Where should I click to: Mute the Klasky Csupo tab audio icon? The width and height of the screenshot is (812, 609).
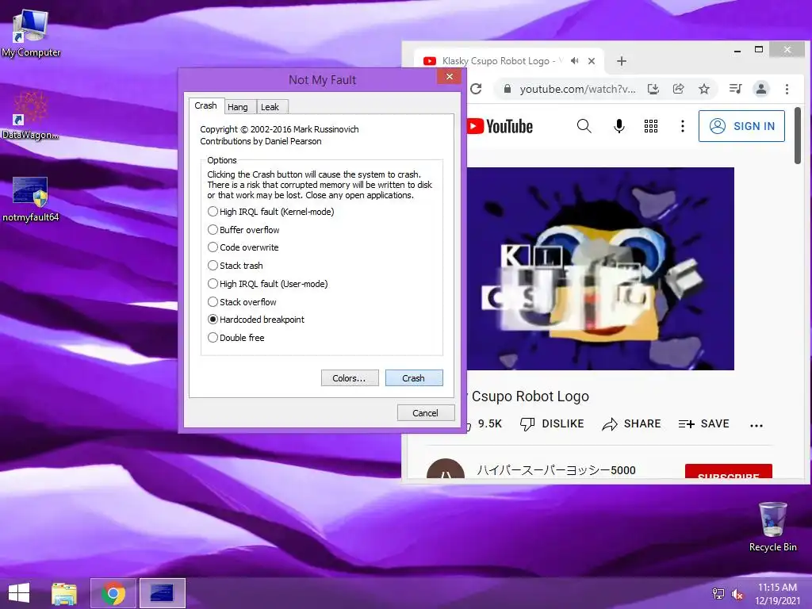(x=574, y=61)
